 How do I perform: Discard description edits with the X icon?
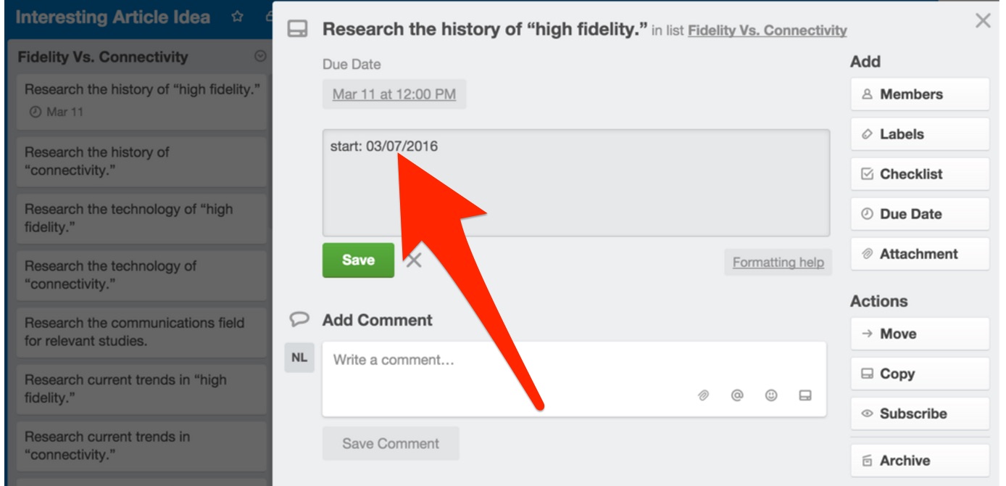coord(414,260)
